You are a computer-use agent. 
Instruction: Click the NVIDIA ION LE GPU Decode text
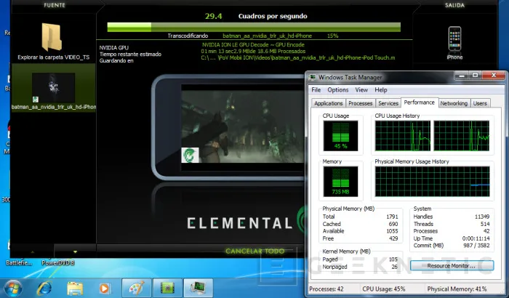pos(253,44)
